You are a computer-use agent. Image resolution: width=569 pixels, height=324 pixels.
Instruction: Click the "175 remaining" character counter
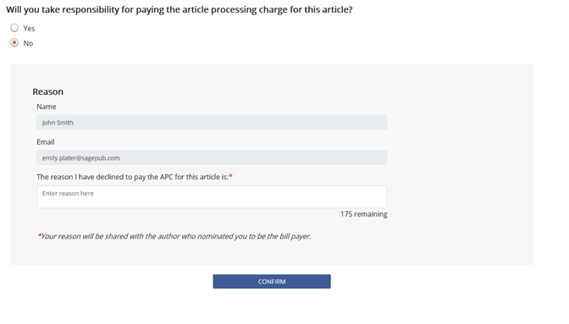point(364,214)
